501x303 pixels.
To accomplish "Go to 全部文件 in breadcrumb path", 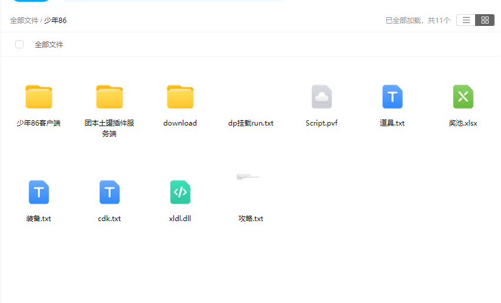I will [x=24, y=21].
